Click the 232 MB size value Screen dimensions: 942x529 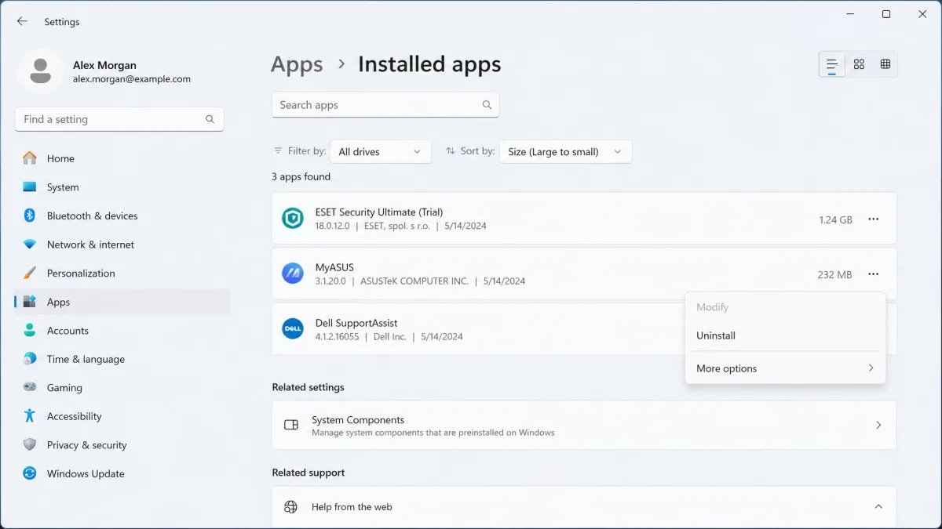pos(834,274)
